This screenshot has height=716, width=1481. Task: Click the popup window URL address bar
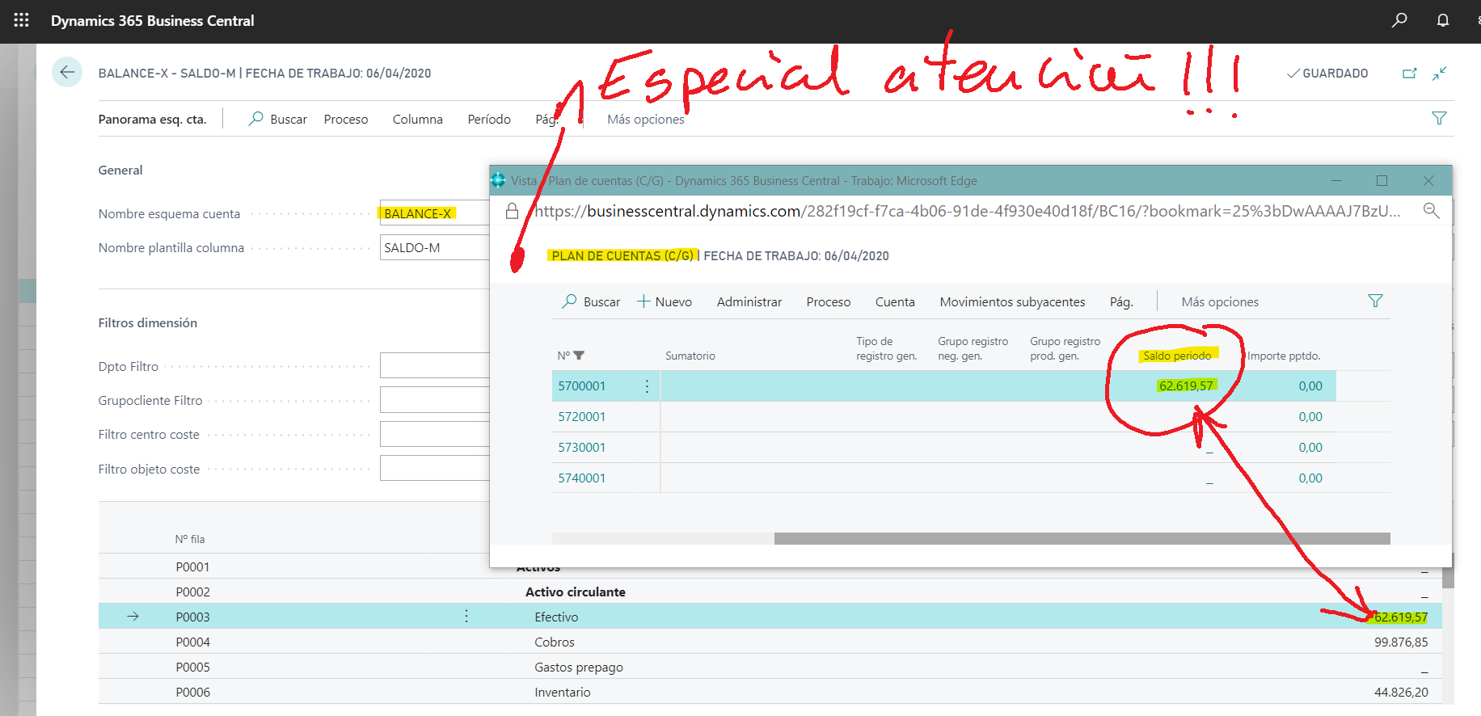coord(967,211)
